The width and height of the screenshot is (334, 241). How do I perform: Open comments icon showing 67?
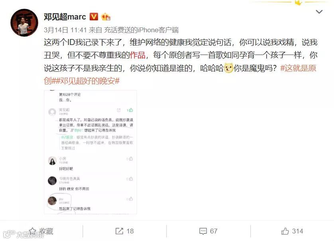[x=203, y=231]
